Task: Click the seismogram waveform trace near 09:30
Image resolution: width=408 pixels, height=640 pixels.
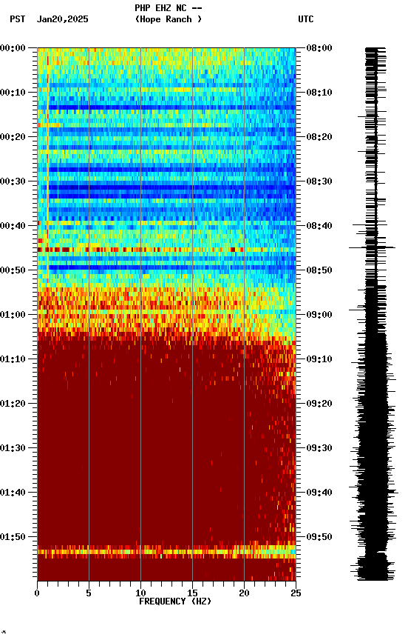Action: point(375,449)
